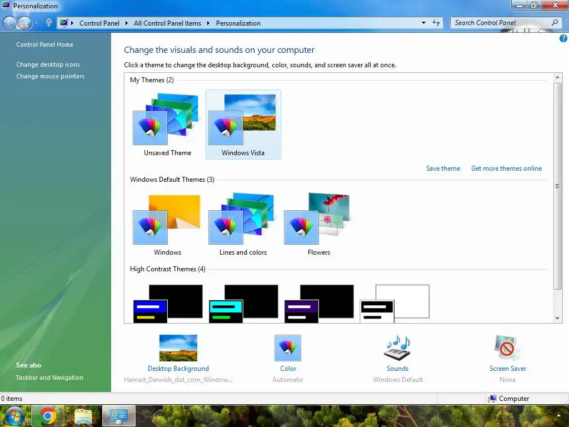This screenshot has width=569, height=427.
Task: Open the Sounds keyboard icon
Action: (x=397, y=348)
